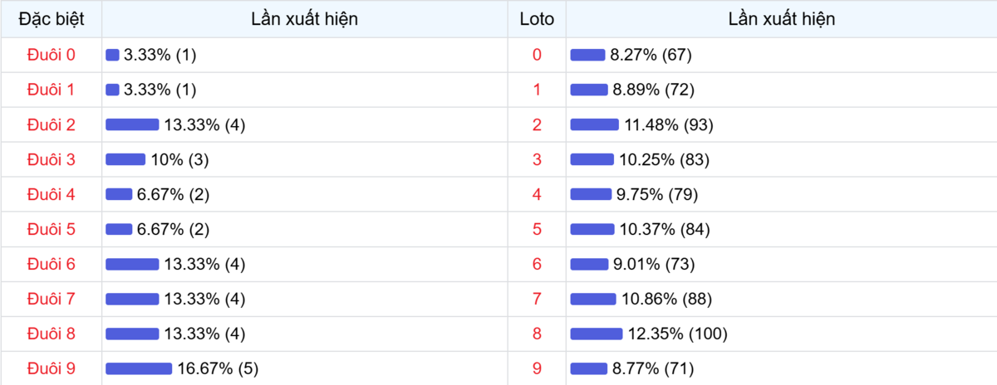Screen dimensions: 997x385
Task: Click the Đuôi 1 link
Action: pyautogui.click(x=51, y=90)
